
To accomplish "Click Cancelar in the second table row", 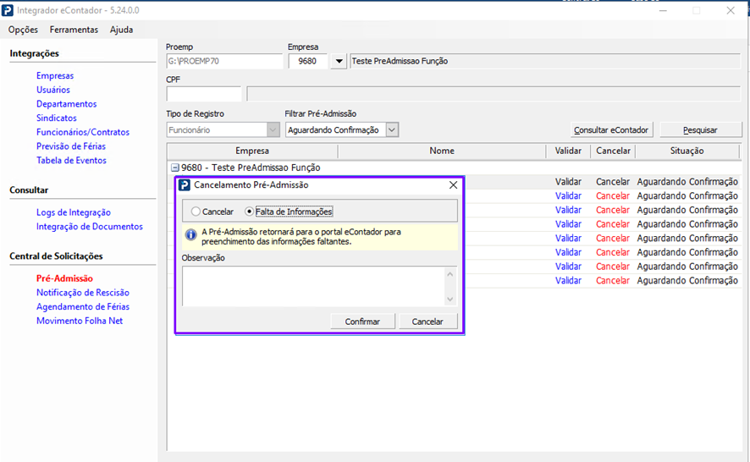I will point(613,195).
